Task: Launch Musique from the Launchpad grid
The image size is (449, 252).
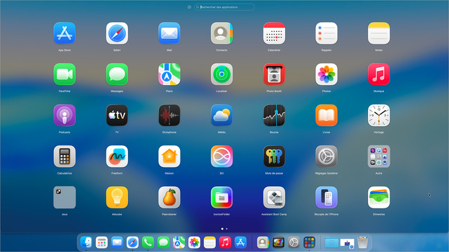Action: point(379,74)
